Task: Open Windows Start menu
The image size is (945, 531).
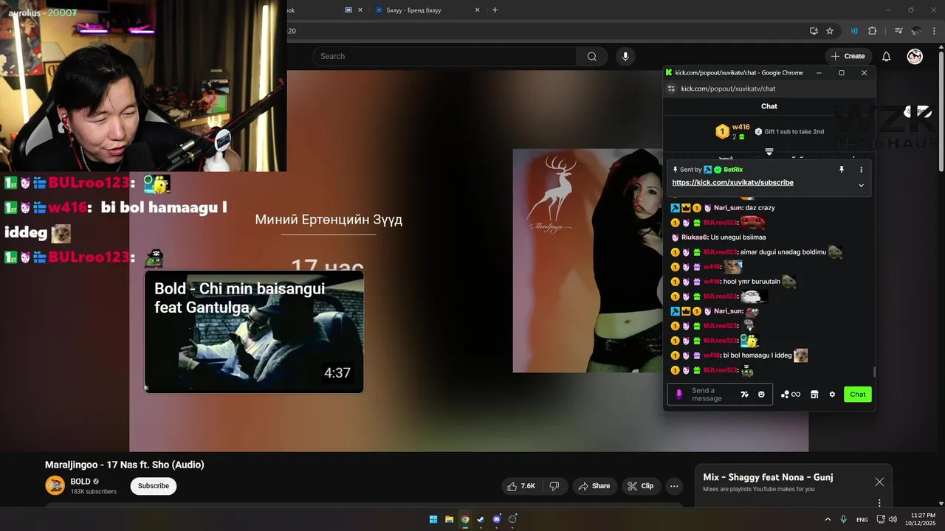Action: (x=433, y=519)
